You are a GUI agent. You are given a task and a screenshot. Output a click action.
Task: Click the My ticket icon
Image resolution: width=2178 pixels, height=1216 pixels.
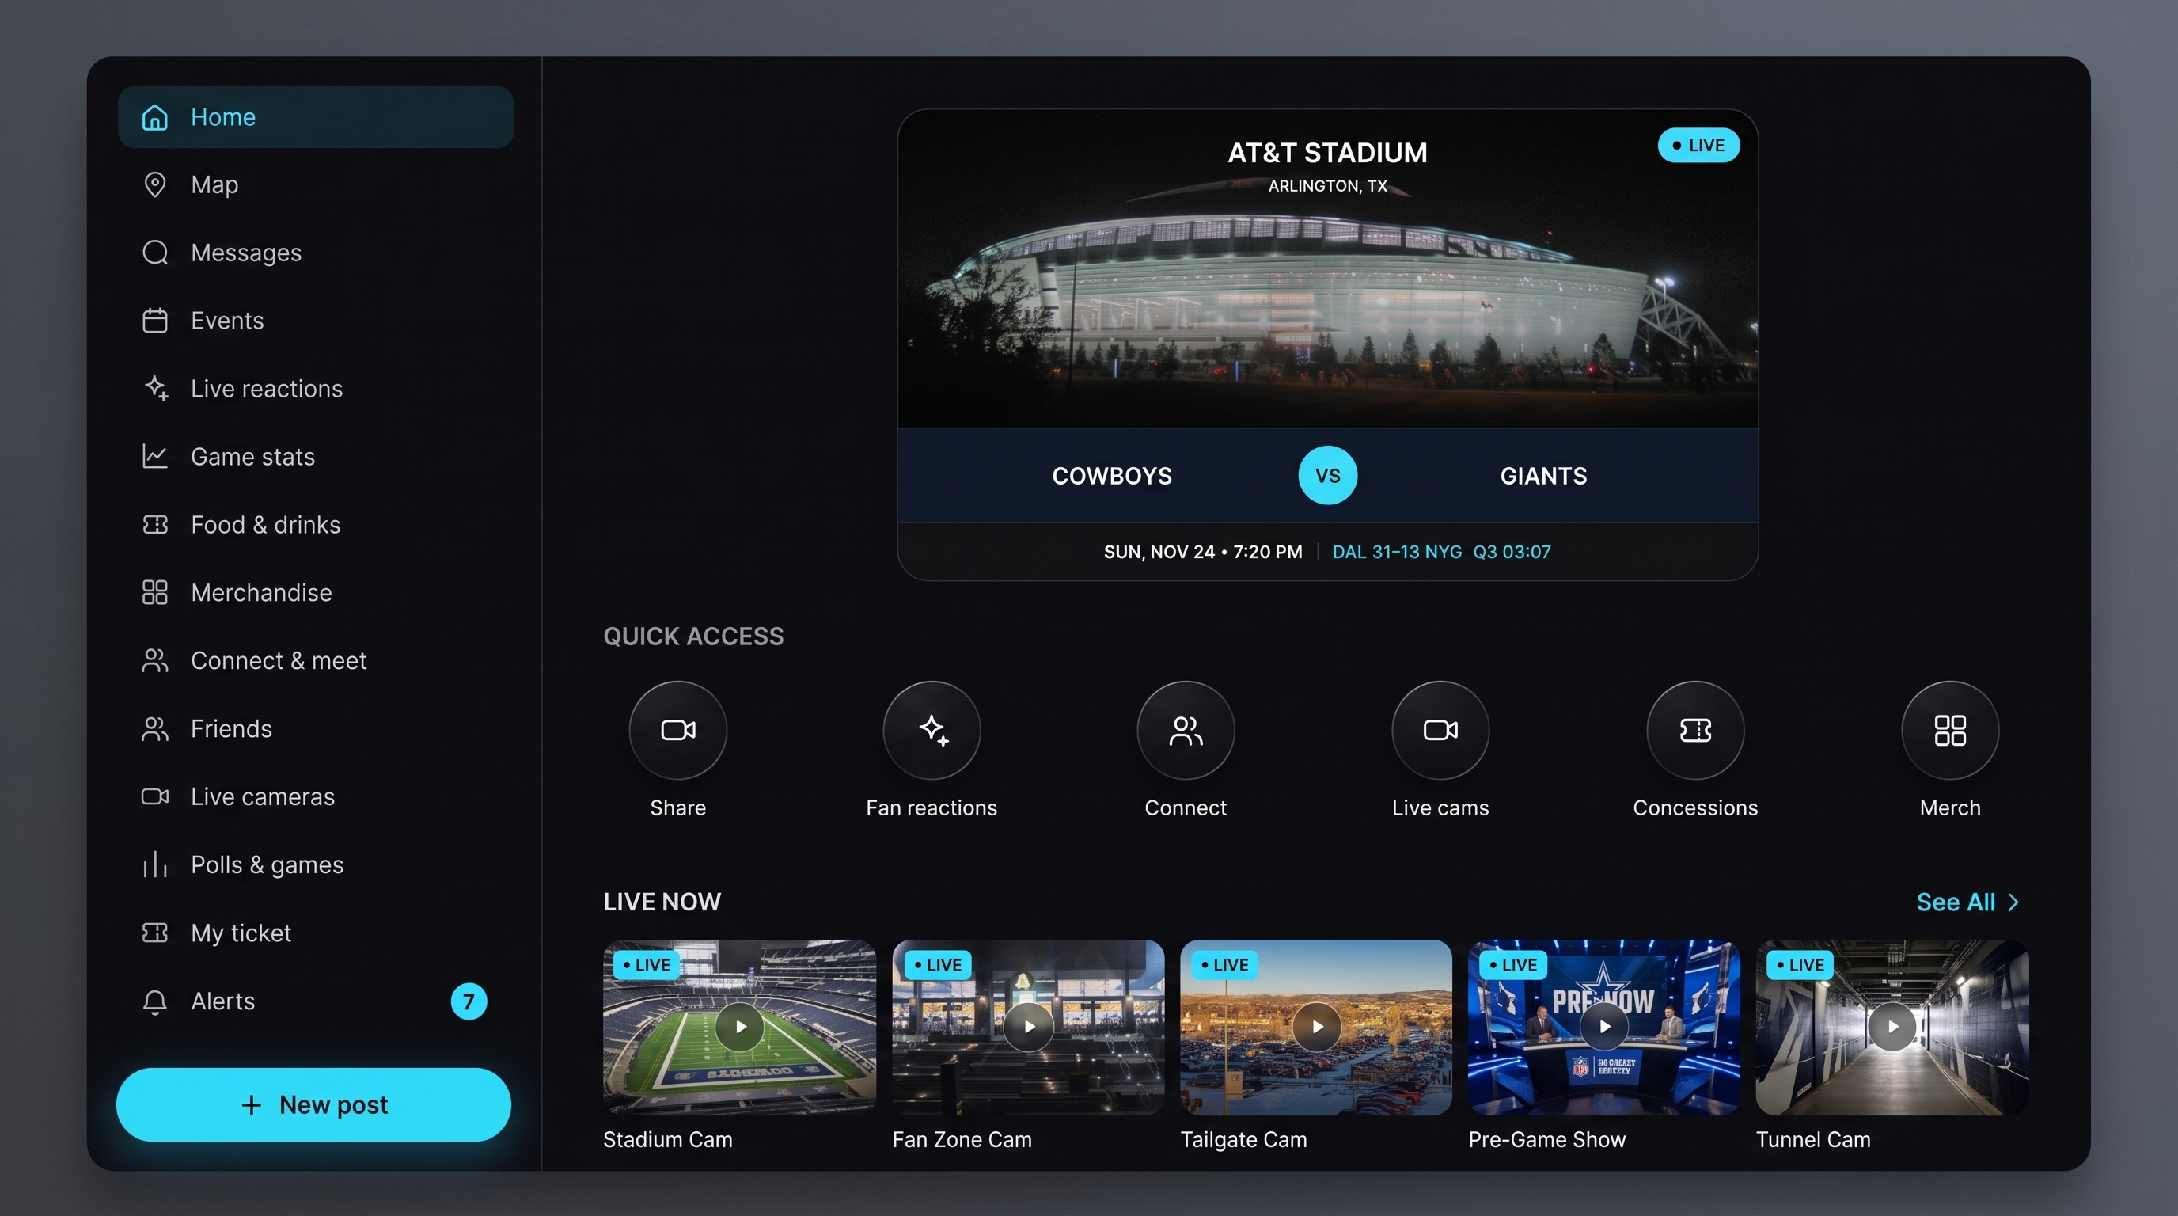click(155, 933)
